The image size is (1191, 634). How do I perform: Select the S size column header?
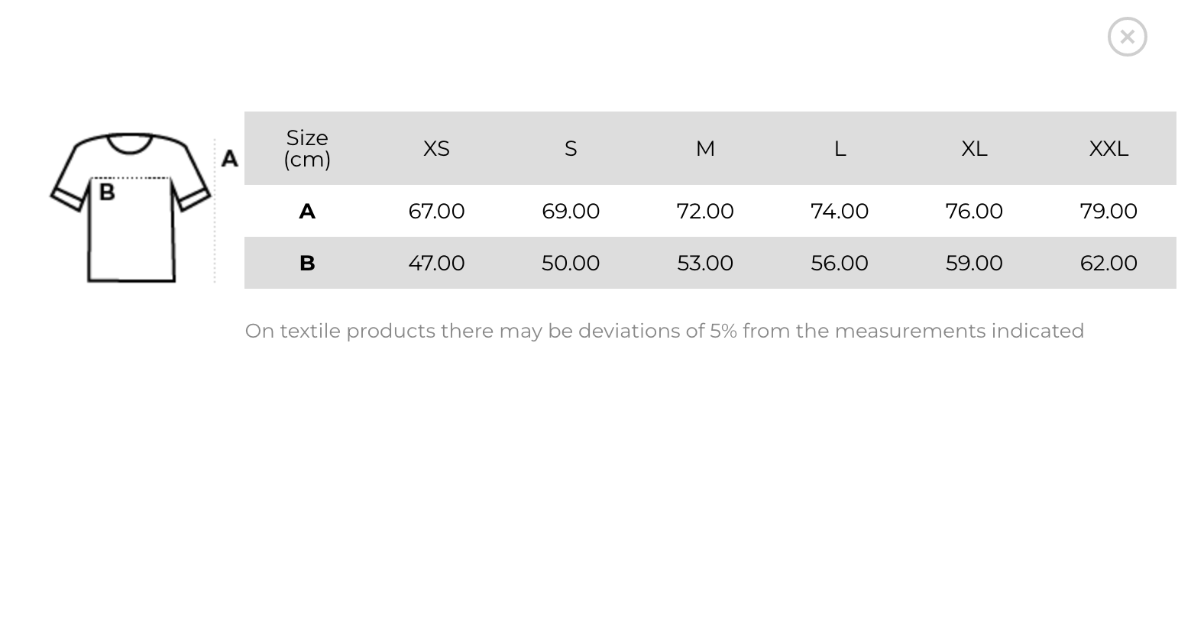(571, 148)
